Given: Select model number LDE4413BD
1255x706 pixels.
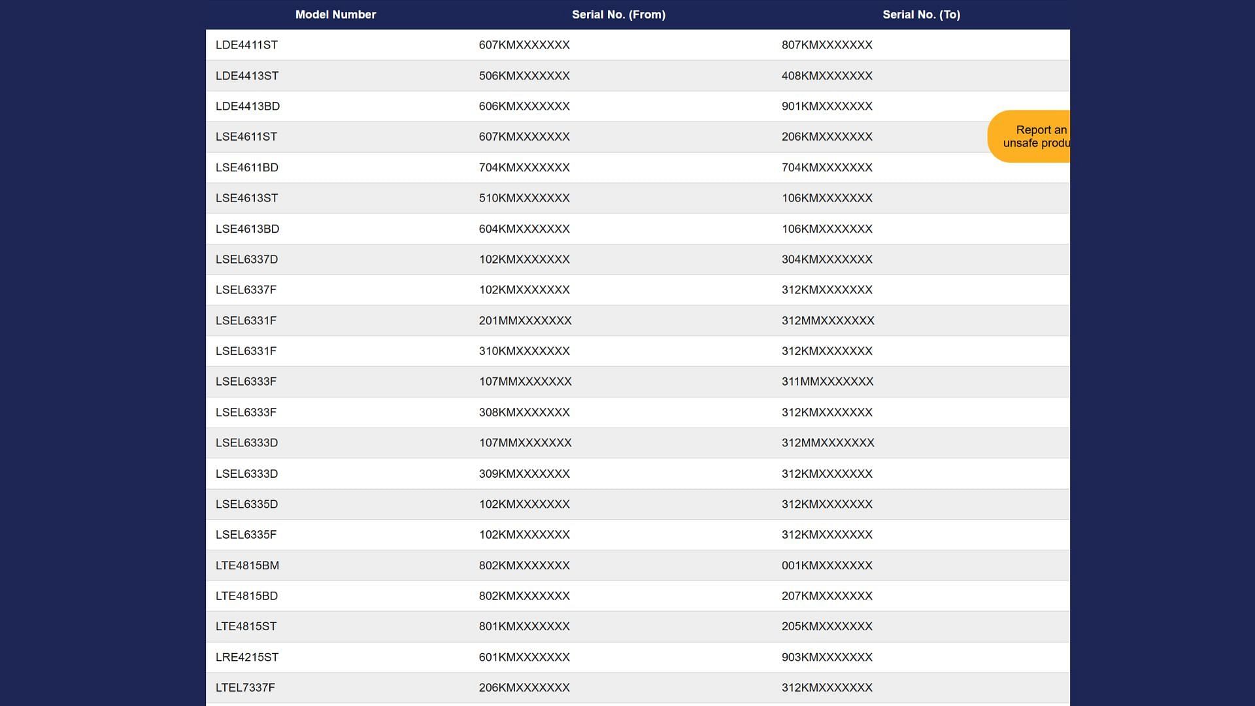Looking at the screenshot, I should click(248, 106).
